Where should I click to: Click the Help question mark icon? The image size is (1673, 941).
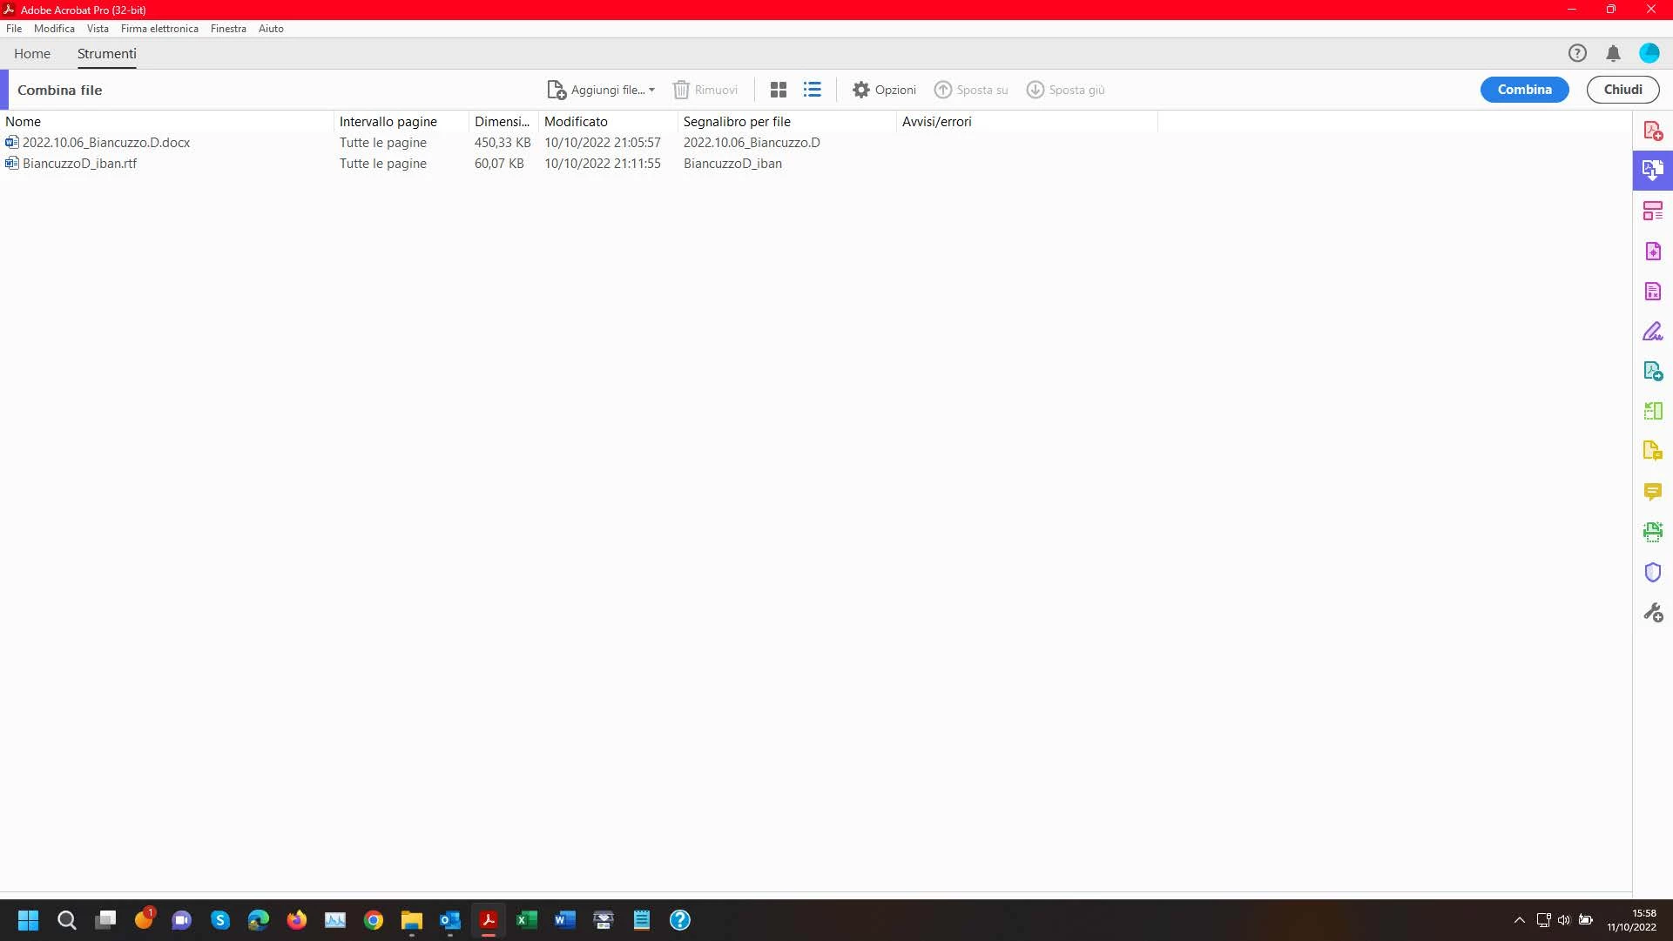[1576, 54]
